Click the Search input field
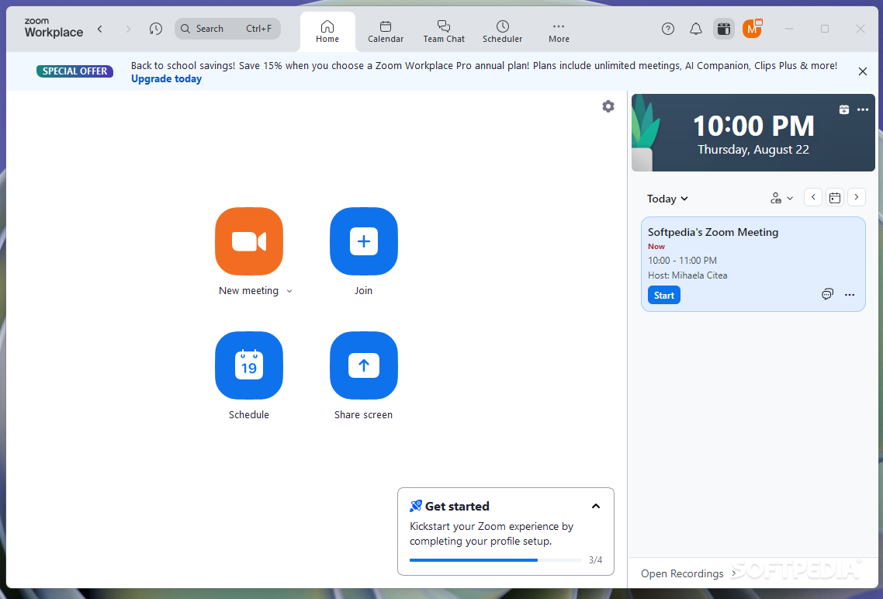883x599 pixels. pos(227,29)
